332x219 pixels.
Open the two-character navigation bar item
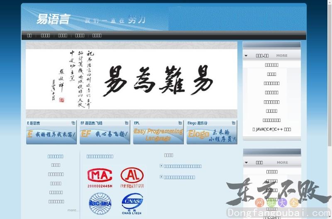tap(29, 36)
